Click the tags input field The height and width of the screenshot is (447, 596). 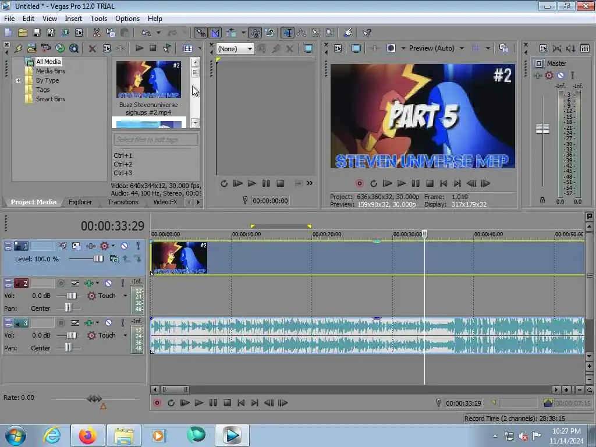[x=155, y=140]
